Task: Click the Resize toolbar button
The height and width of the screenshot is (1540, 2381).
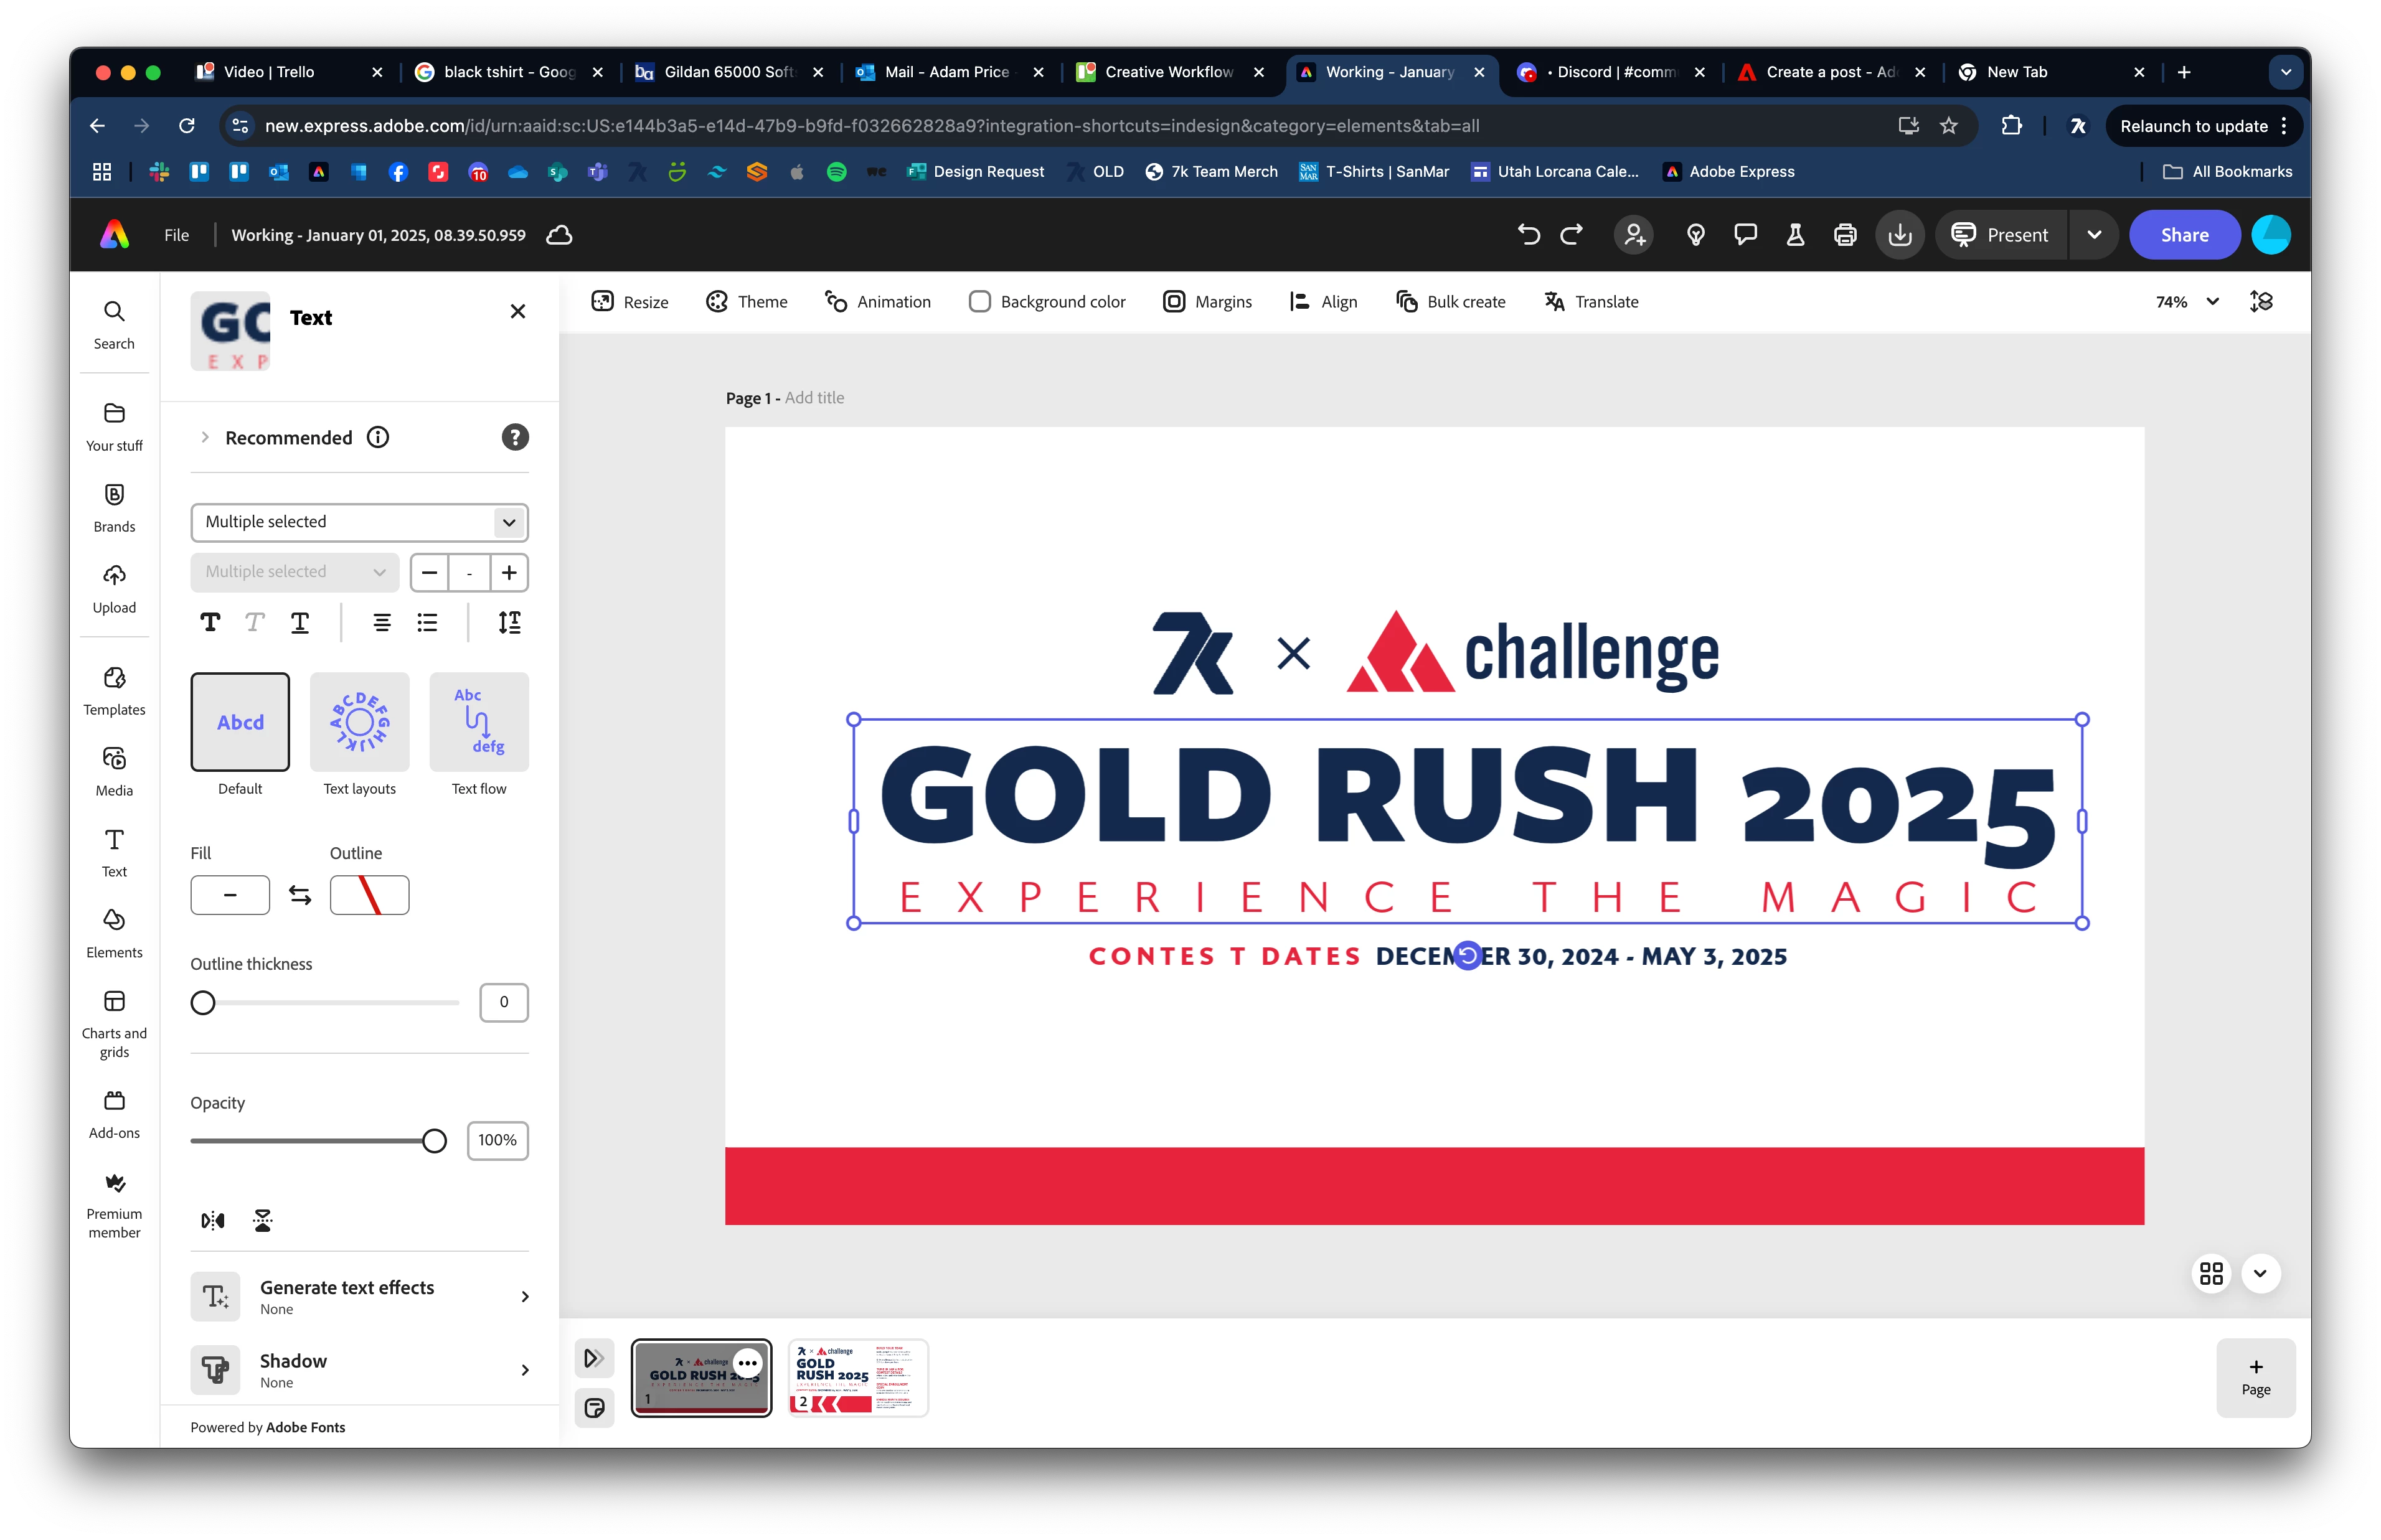Action: [x=630, y=302]
